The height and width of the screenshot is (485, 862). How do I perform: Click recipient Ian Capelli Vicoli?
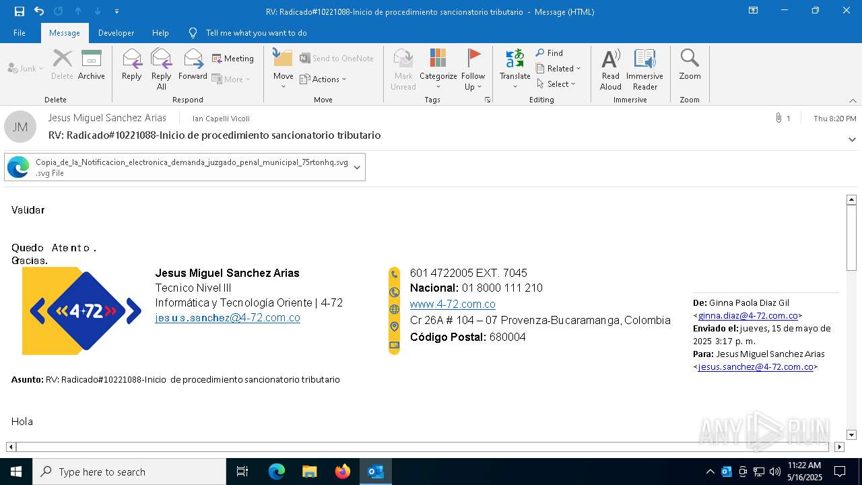(221, 119)
